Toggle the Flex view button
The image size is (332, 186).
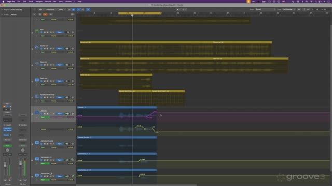tap(83, 9)
